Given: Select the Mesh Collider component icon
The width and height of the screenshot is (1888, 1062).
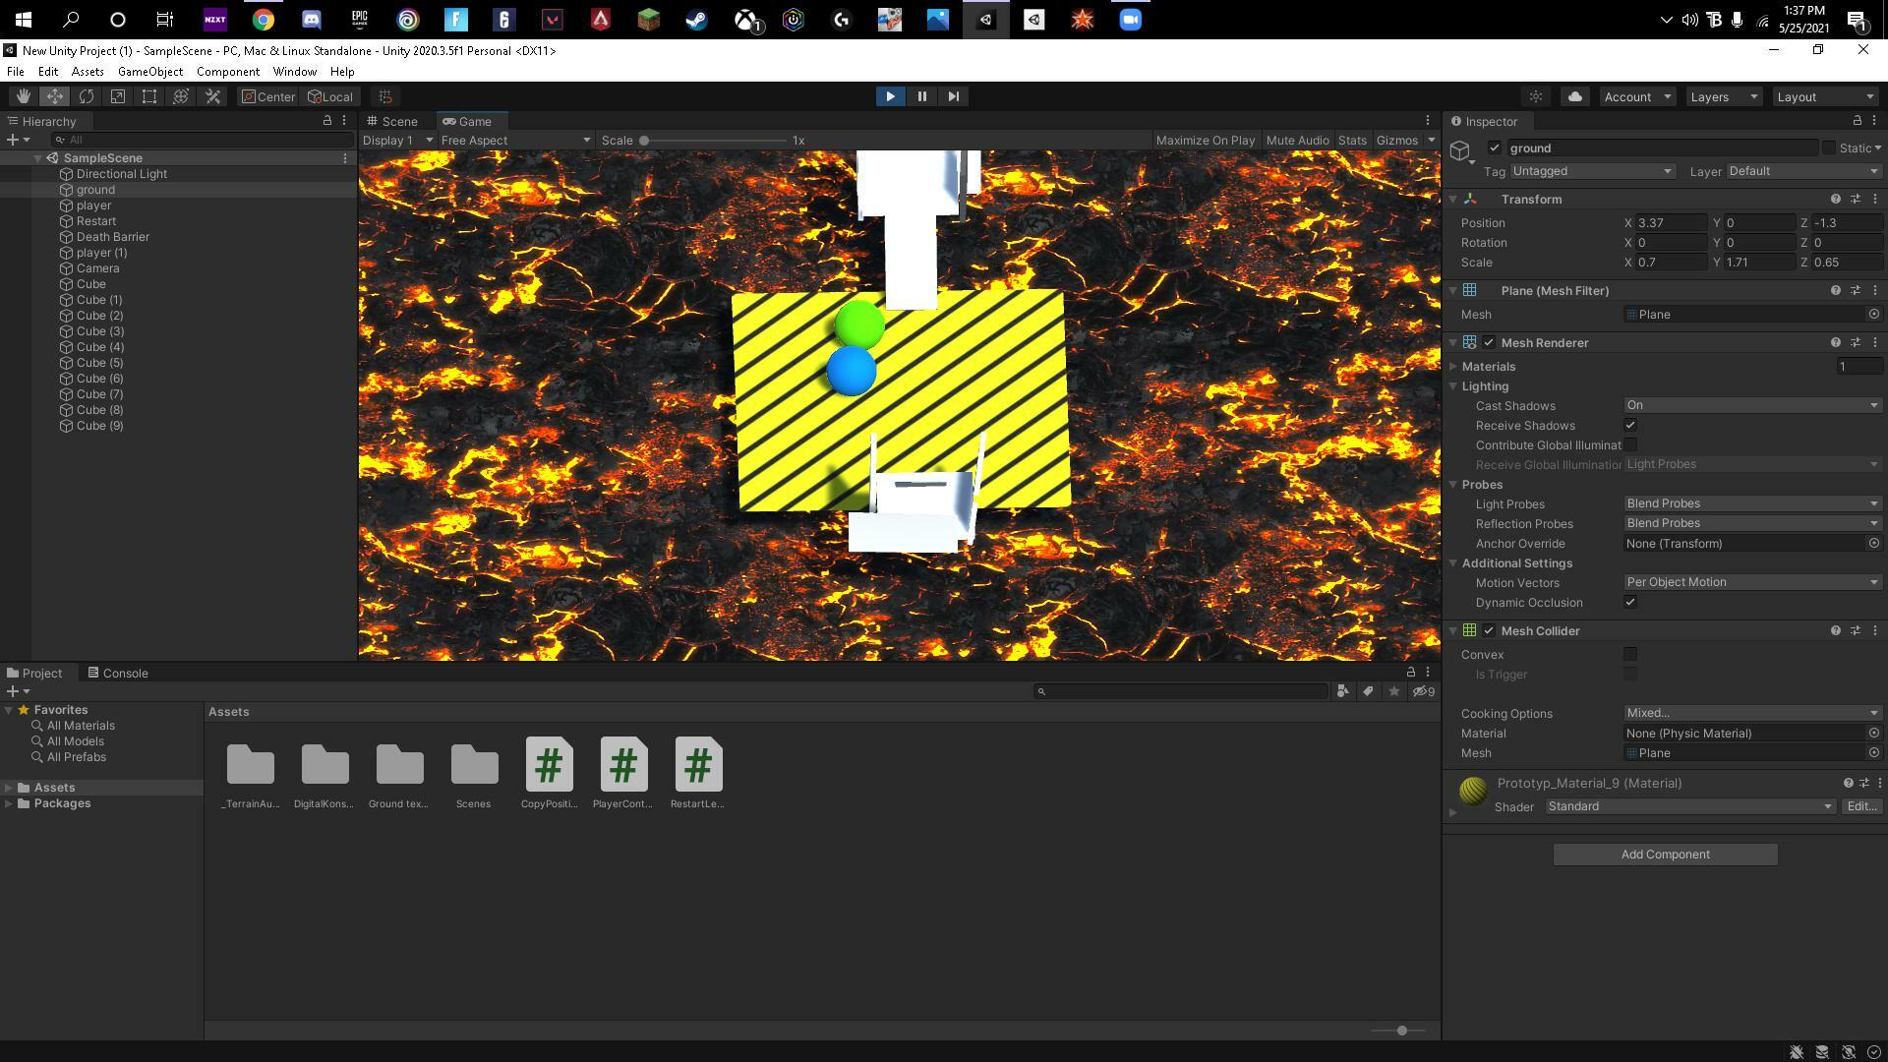Looking at the screenshot, I should (x=1470, y=630).
